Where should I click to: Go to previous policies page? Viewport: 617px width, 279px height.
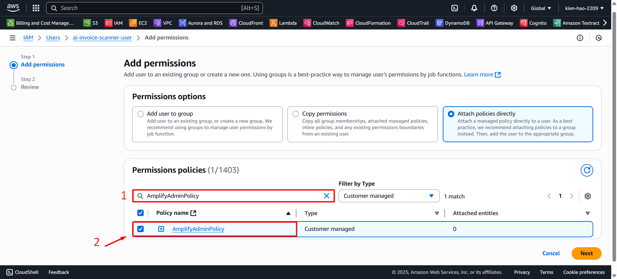click(549, 196)
